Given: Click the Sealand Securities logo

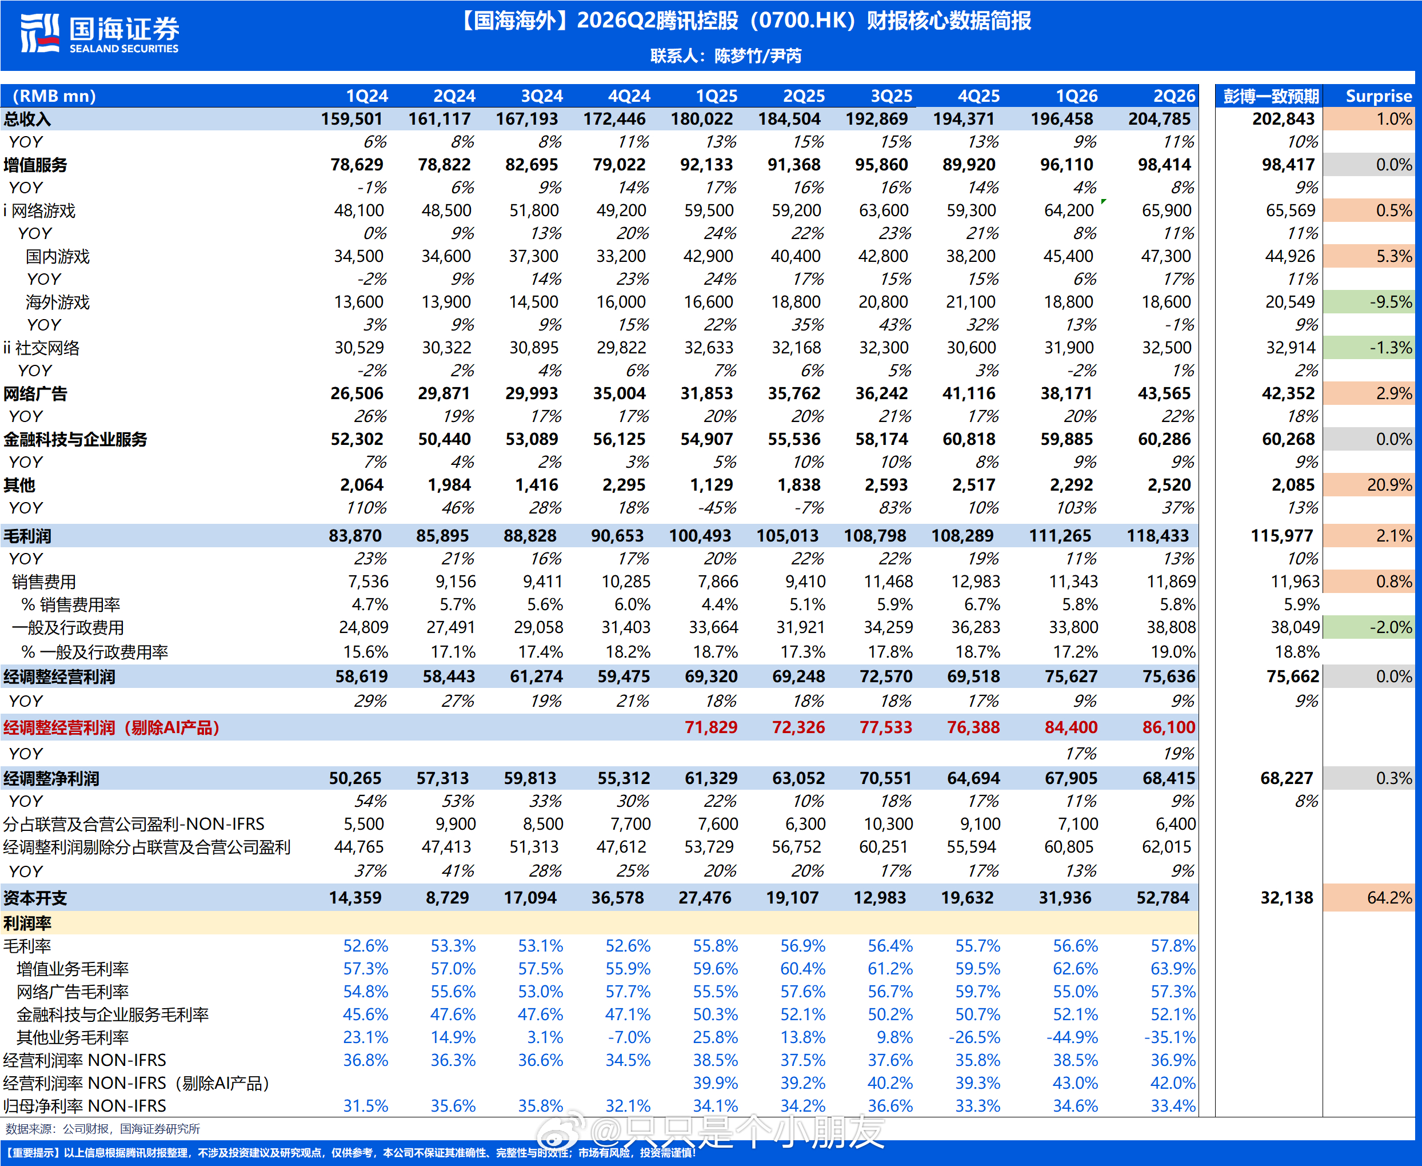Looking at the screenshot, I should (99, 34).
